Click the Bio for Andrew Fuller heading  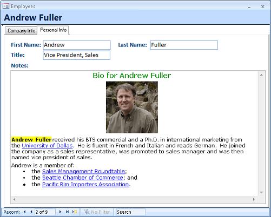click(x=132, y=76)
